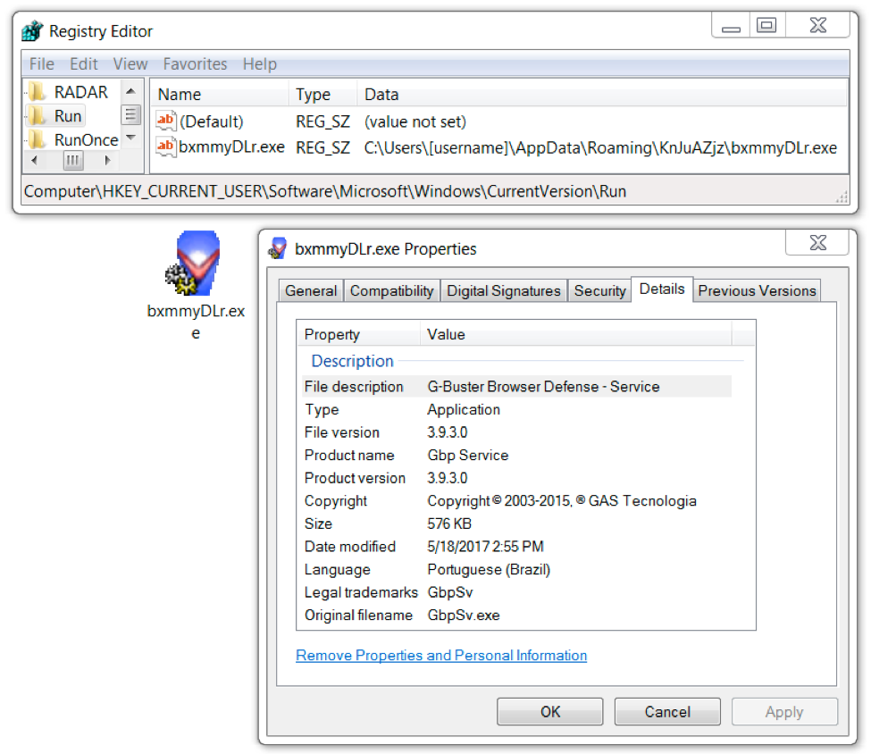The height and width of the screenshot is (754, 871).
Task: Open the Favorites menu
Action: point(195,64)
